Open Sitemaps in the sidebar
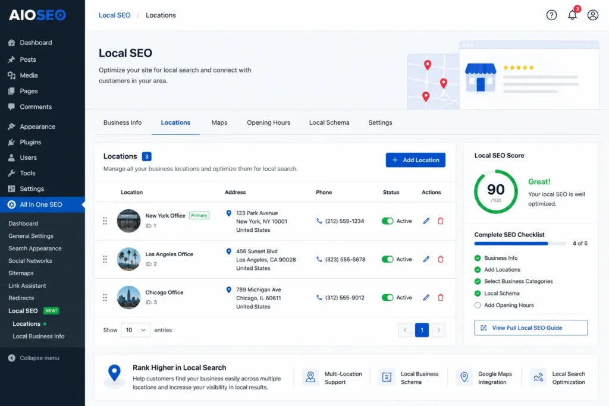This screenshot has height=406, width=609. [x=21, y=273]
